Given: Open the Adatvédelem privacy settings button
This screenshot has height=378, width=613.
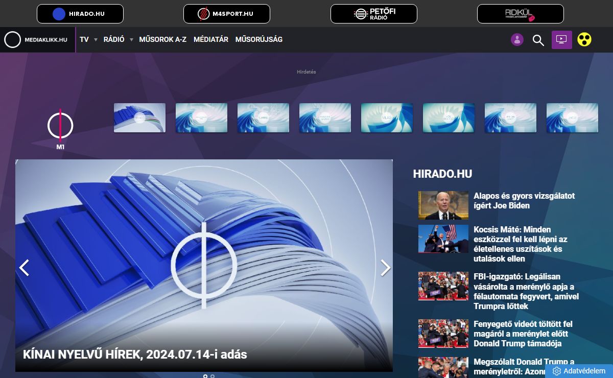Looking at the screenshot, I should [579, 371].
